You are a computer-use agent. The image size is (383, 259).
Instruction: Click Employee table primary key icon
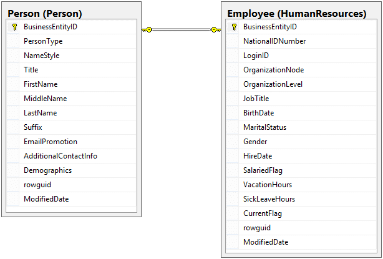tap(234, 27)
